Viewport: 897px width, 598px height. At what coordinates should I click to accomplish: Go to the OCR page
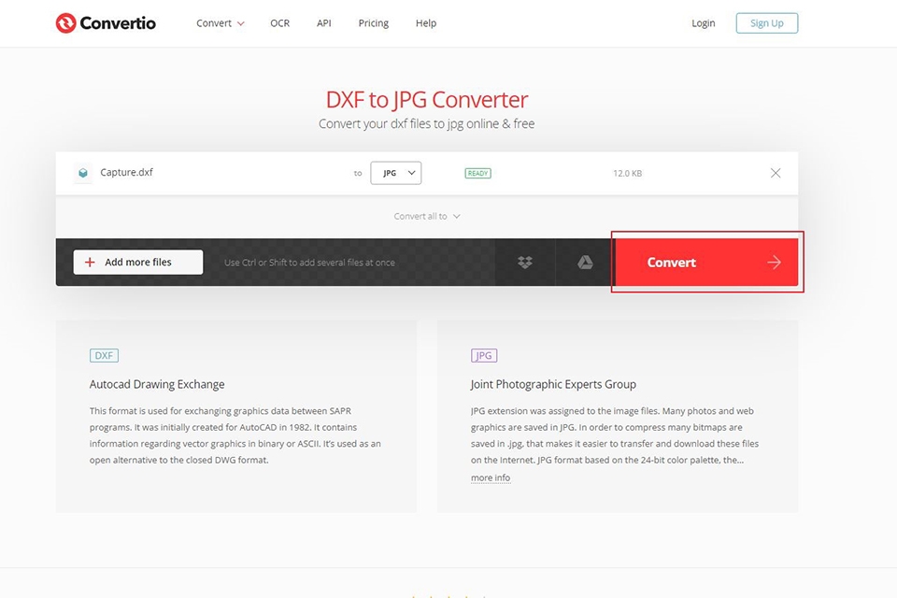click(x=279, y=22)
